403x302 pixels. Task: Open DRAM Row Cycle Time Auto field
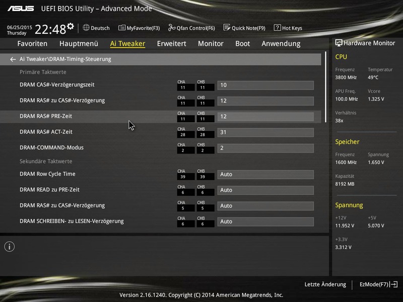pyautogui.click(x=265, y=174)
